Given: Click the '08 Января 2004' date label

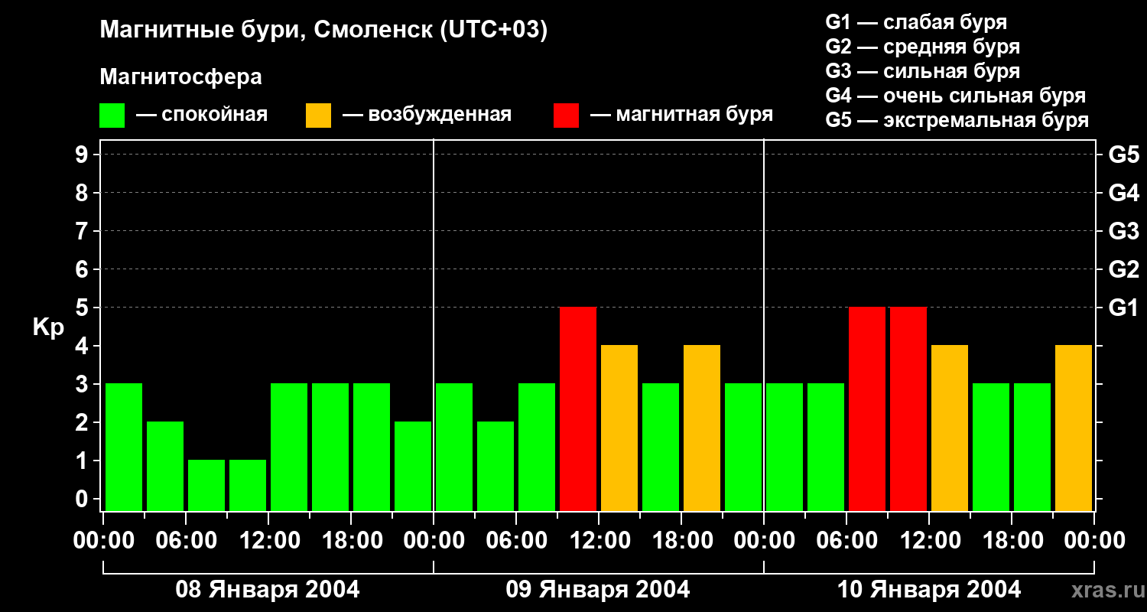Looking at the screenshot, I should pos(268,590).
